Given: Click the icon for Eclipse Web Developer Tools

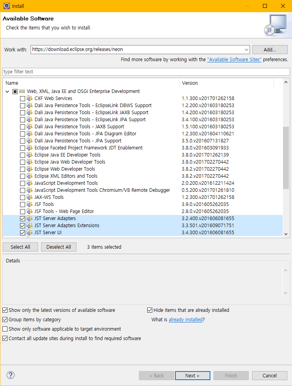Looking at the screenshot, I should (x=29, y=169).
